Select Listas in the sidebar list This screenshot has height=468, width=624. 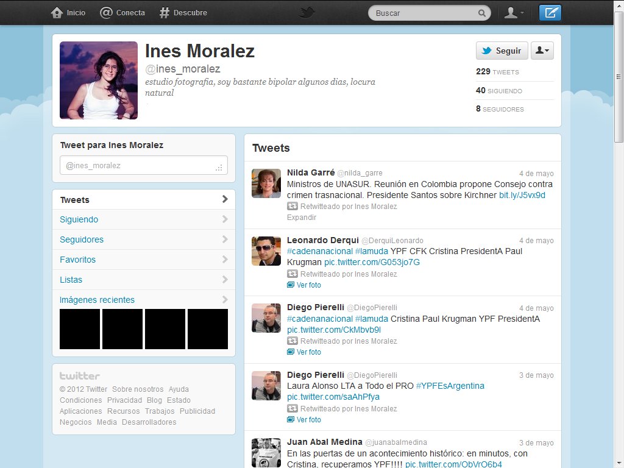tap(144, 280)
